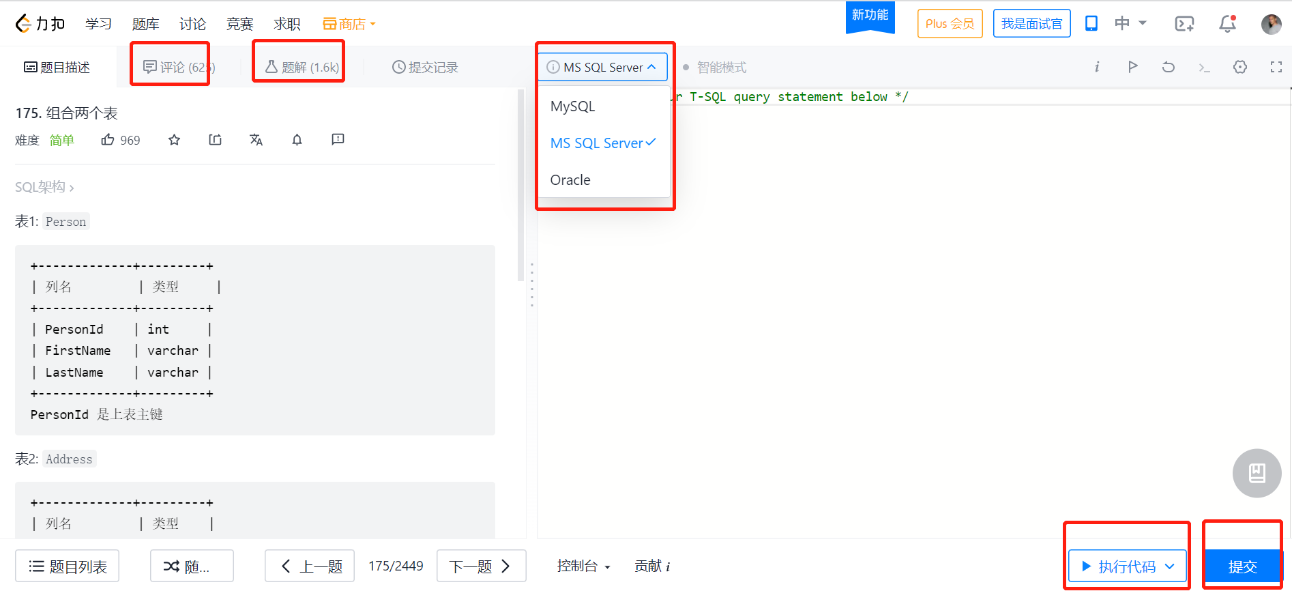Viewport: 1292px width, 591px height.
Task: Click the 贡献 contribute link
Action: 651,566
